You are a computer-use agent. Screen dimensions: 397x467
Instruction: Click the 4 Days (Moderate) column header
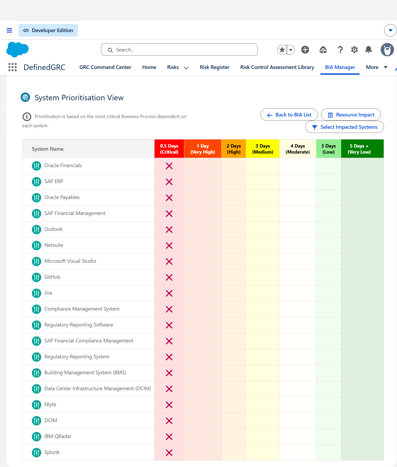[x=298, y=149]
